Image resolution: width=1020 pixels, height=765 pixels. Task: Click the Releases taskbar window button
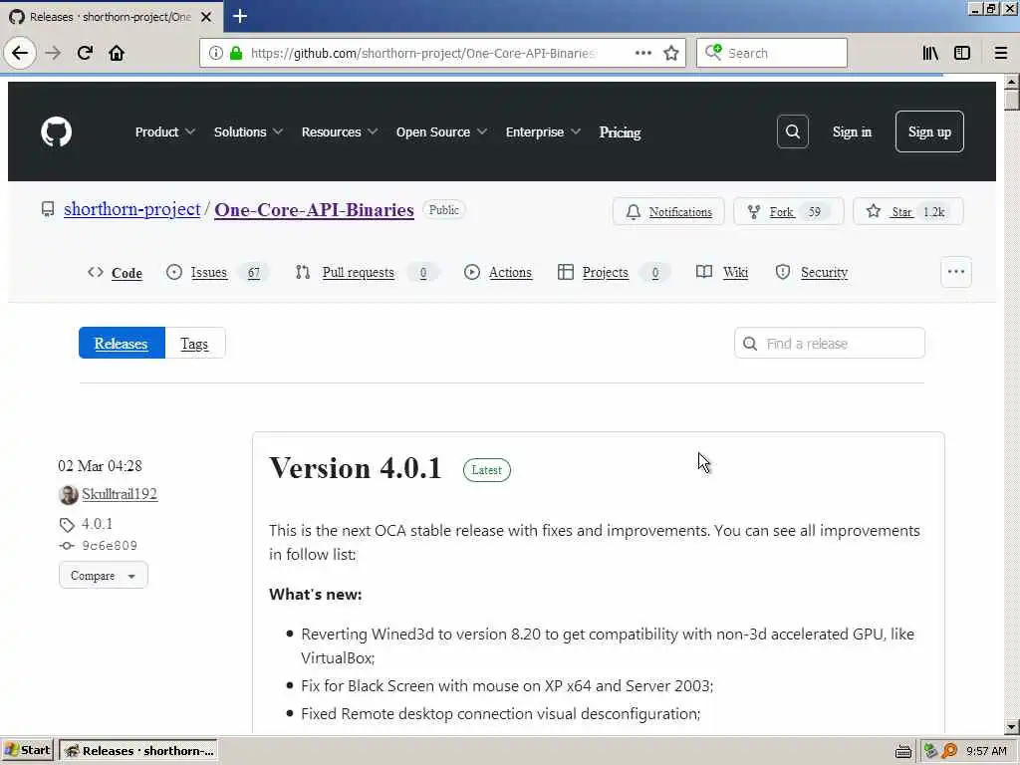pyautogui.click(x=137, y=751)
